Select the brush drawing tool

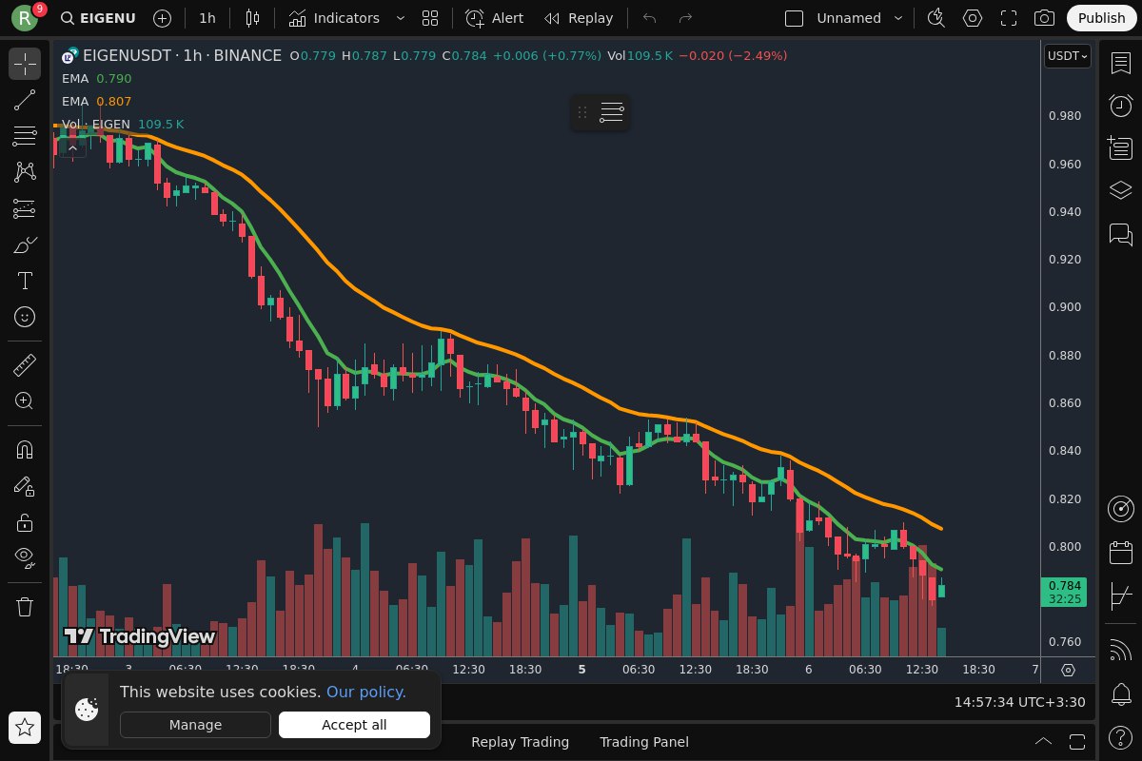coord(25,244)
